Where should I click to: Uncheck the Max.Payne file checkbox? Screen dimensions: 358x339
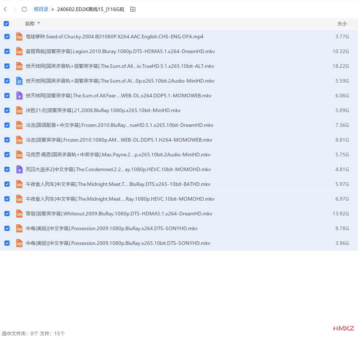7,155
